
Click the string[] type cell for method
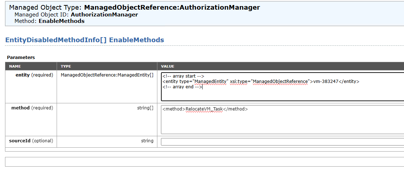click(x=145, y=108)
